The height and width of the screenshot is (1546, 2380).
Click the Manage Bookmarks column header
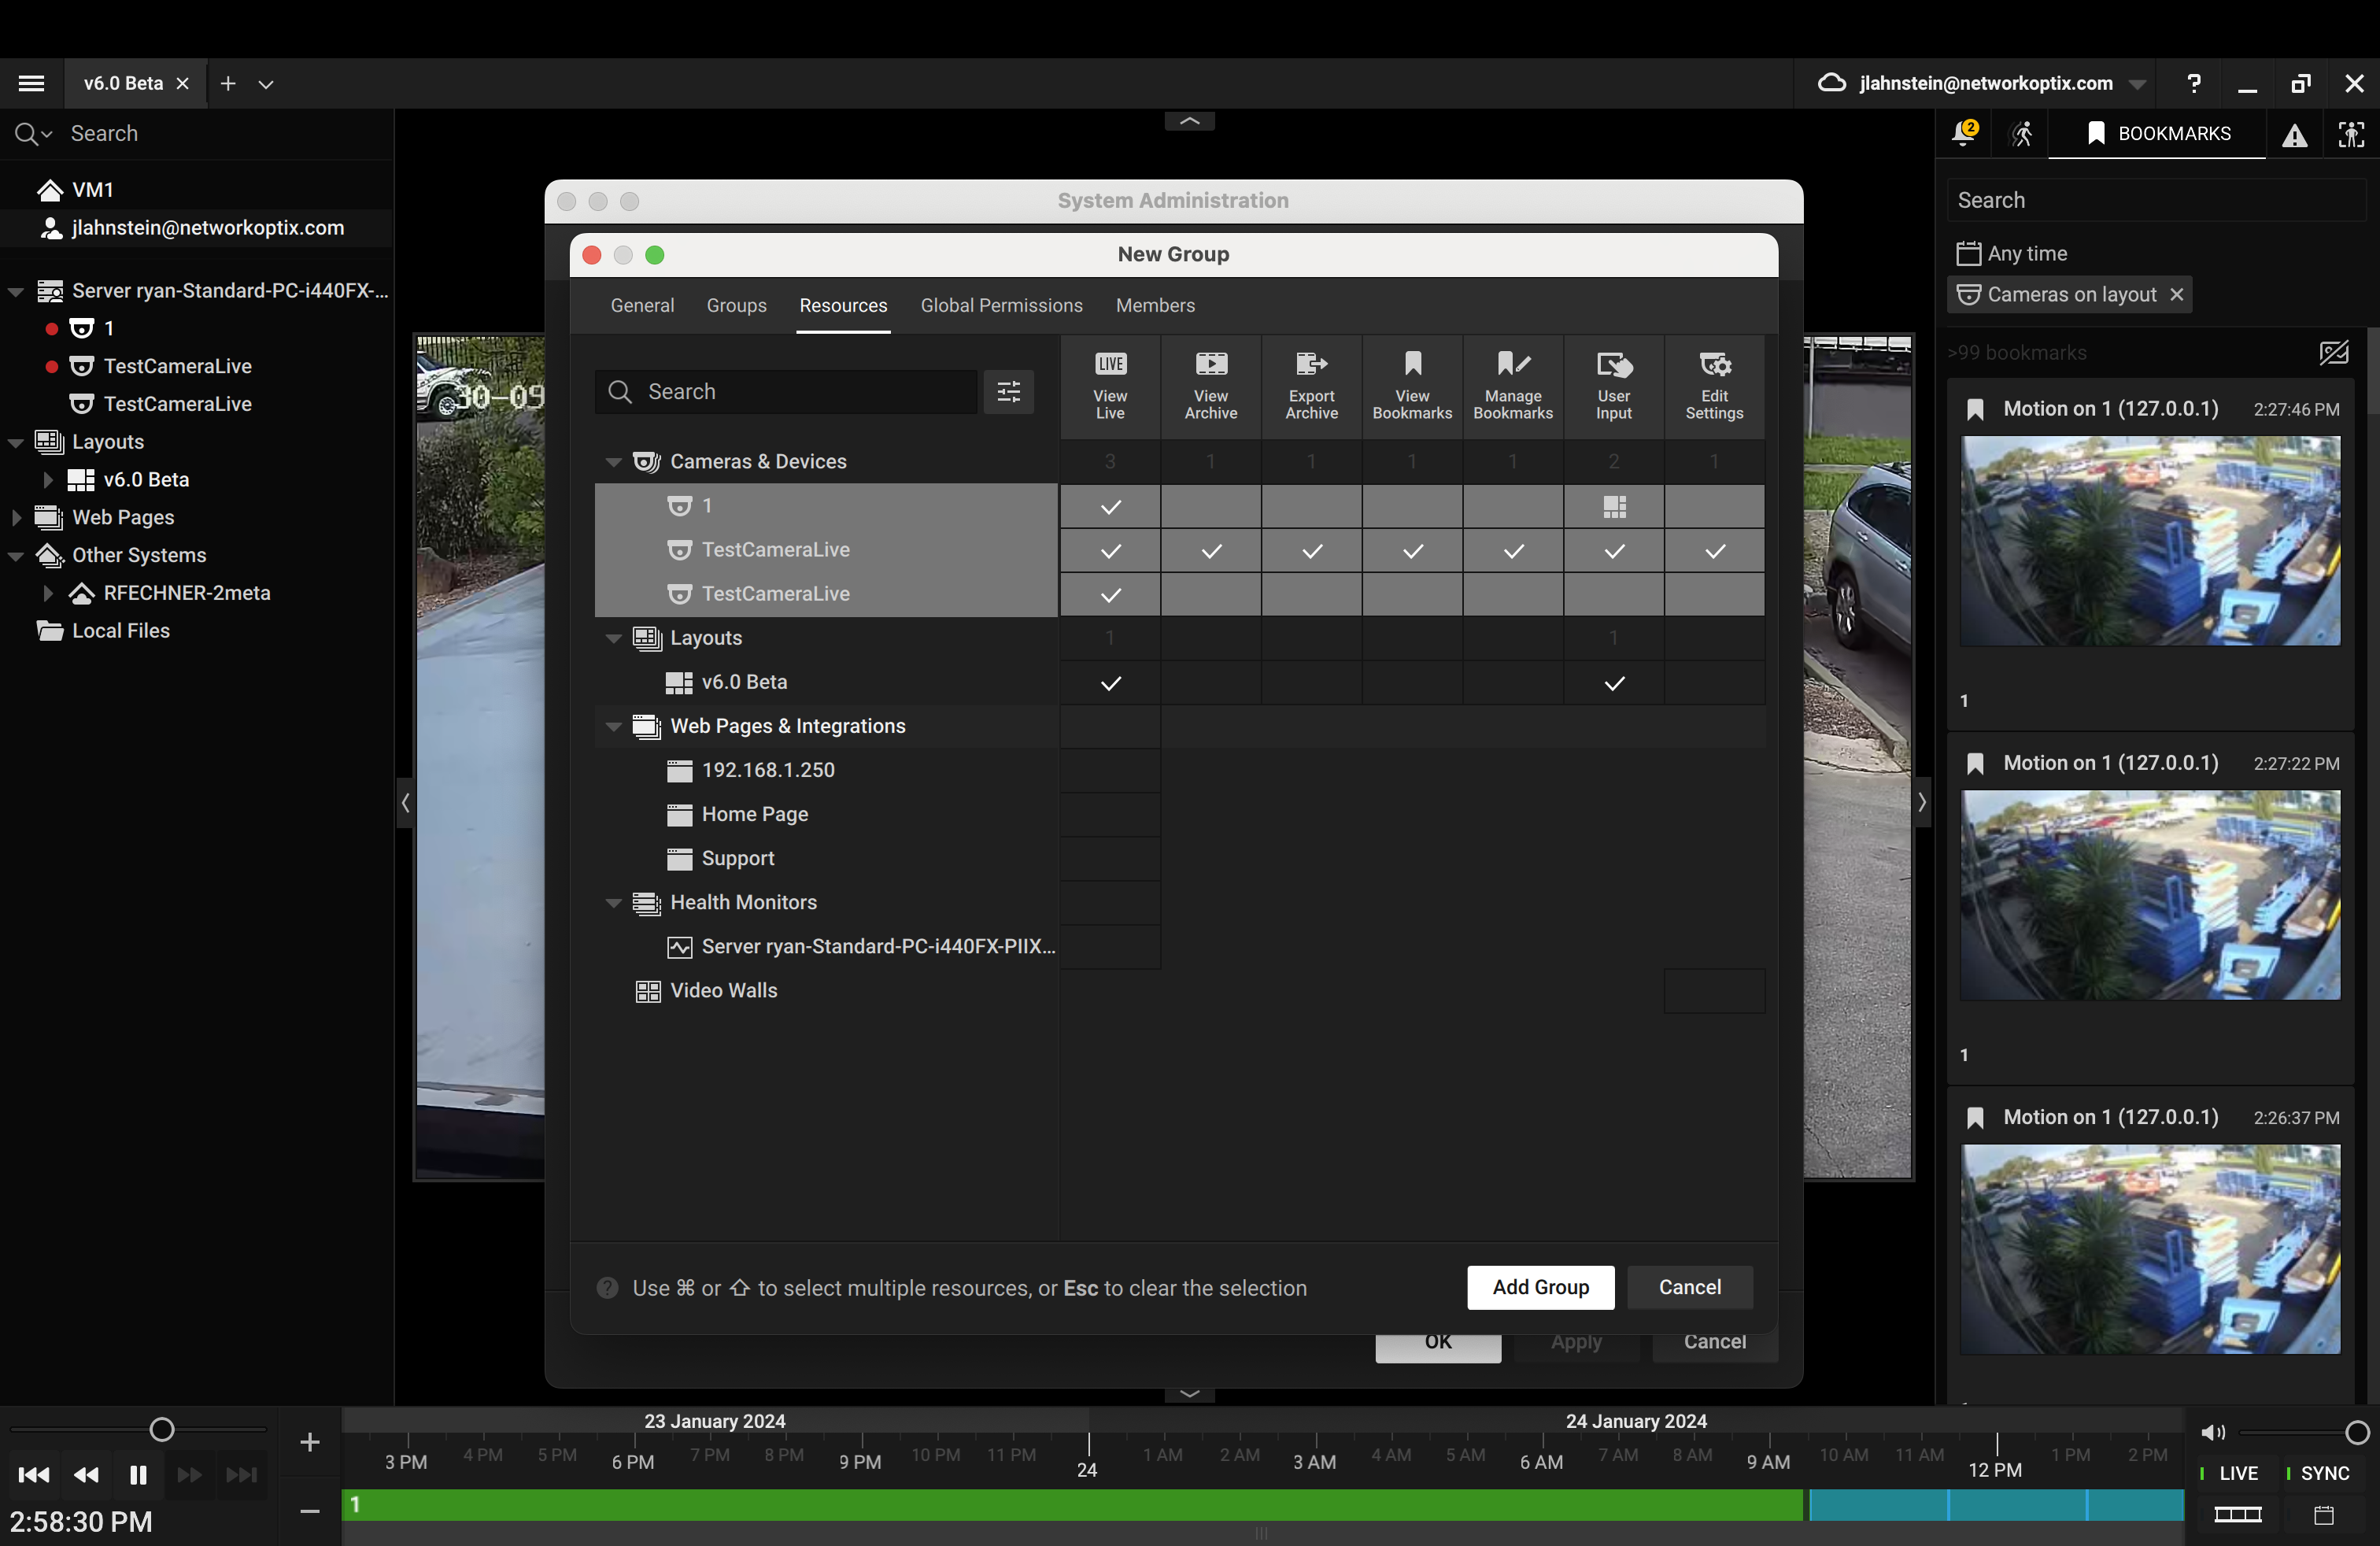click(1513, 386)
